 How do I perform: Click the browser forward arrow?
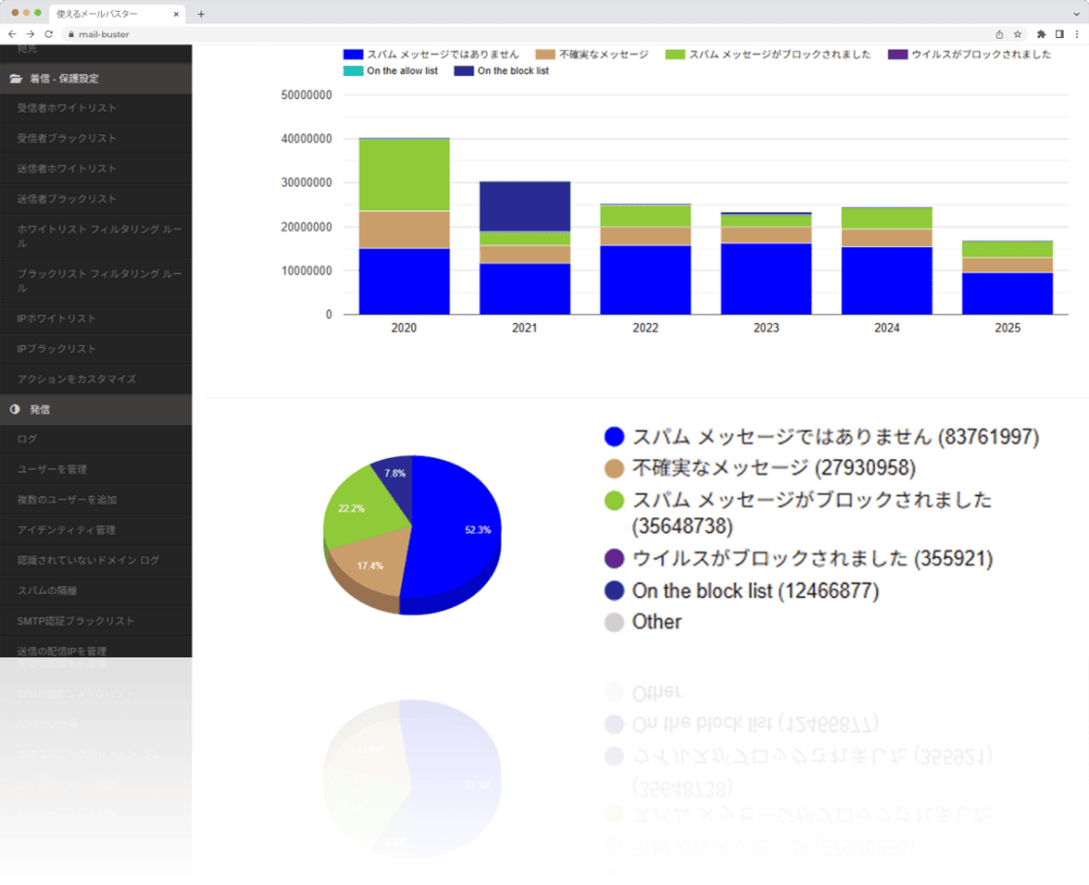[30, 34]
